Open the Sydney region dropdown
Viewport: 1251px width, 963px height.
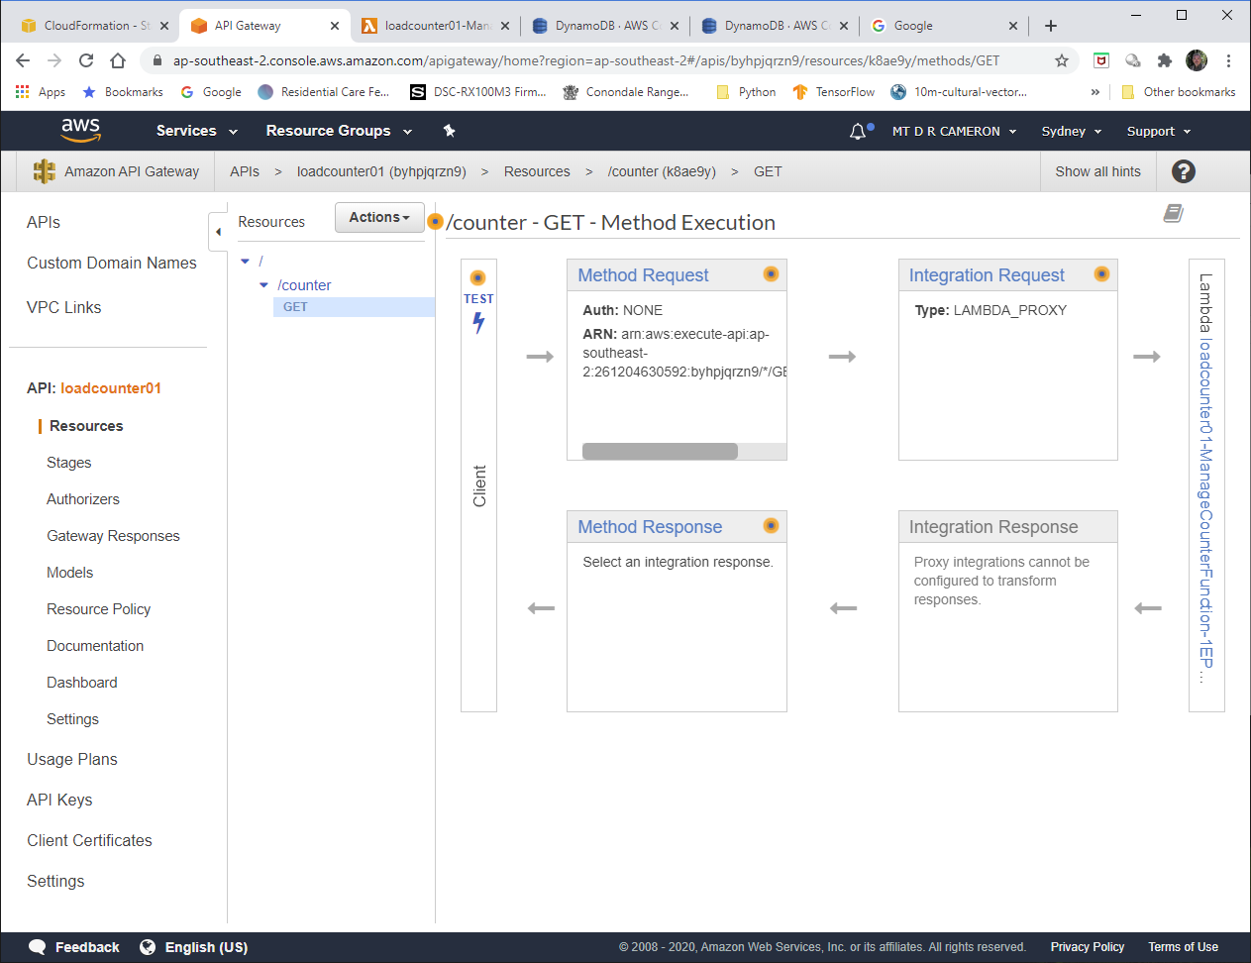pos(1071,131)
